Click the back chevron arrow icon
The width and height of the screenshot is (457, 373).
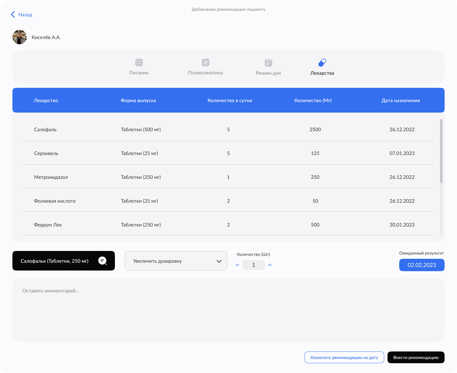point(13,14)
